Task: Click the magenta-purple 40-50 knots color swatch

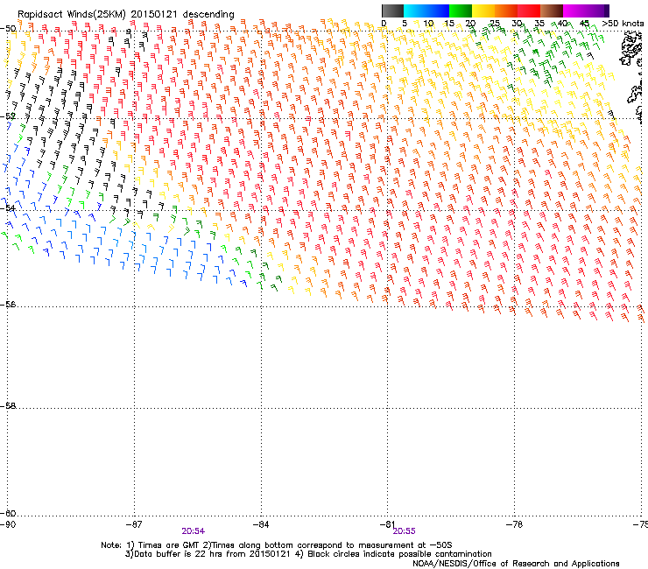Action: 586,11
